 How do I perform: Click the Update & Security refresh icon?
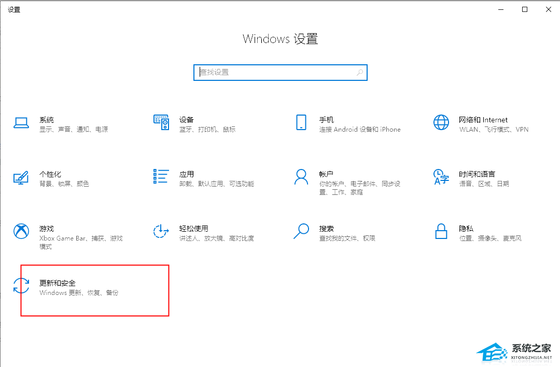click(x=21, y=286)
